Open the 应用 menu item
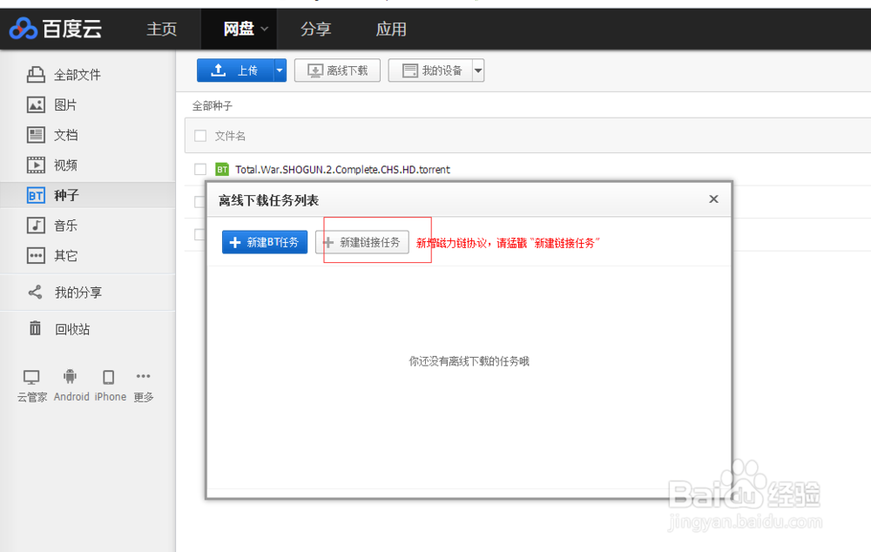This screenshot has width=871, height=552. [391, 29]
